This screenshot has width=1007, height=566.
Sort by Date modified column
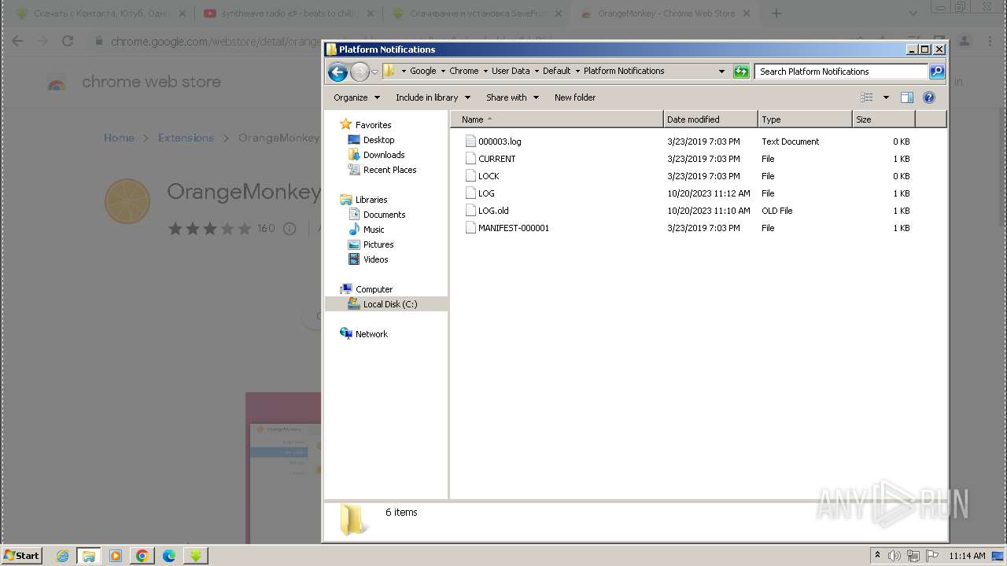point(710,119)
